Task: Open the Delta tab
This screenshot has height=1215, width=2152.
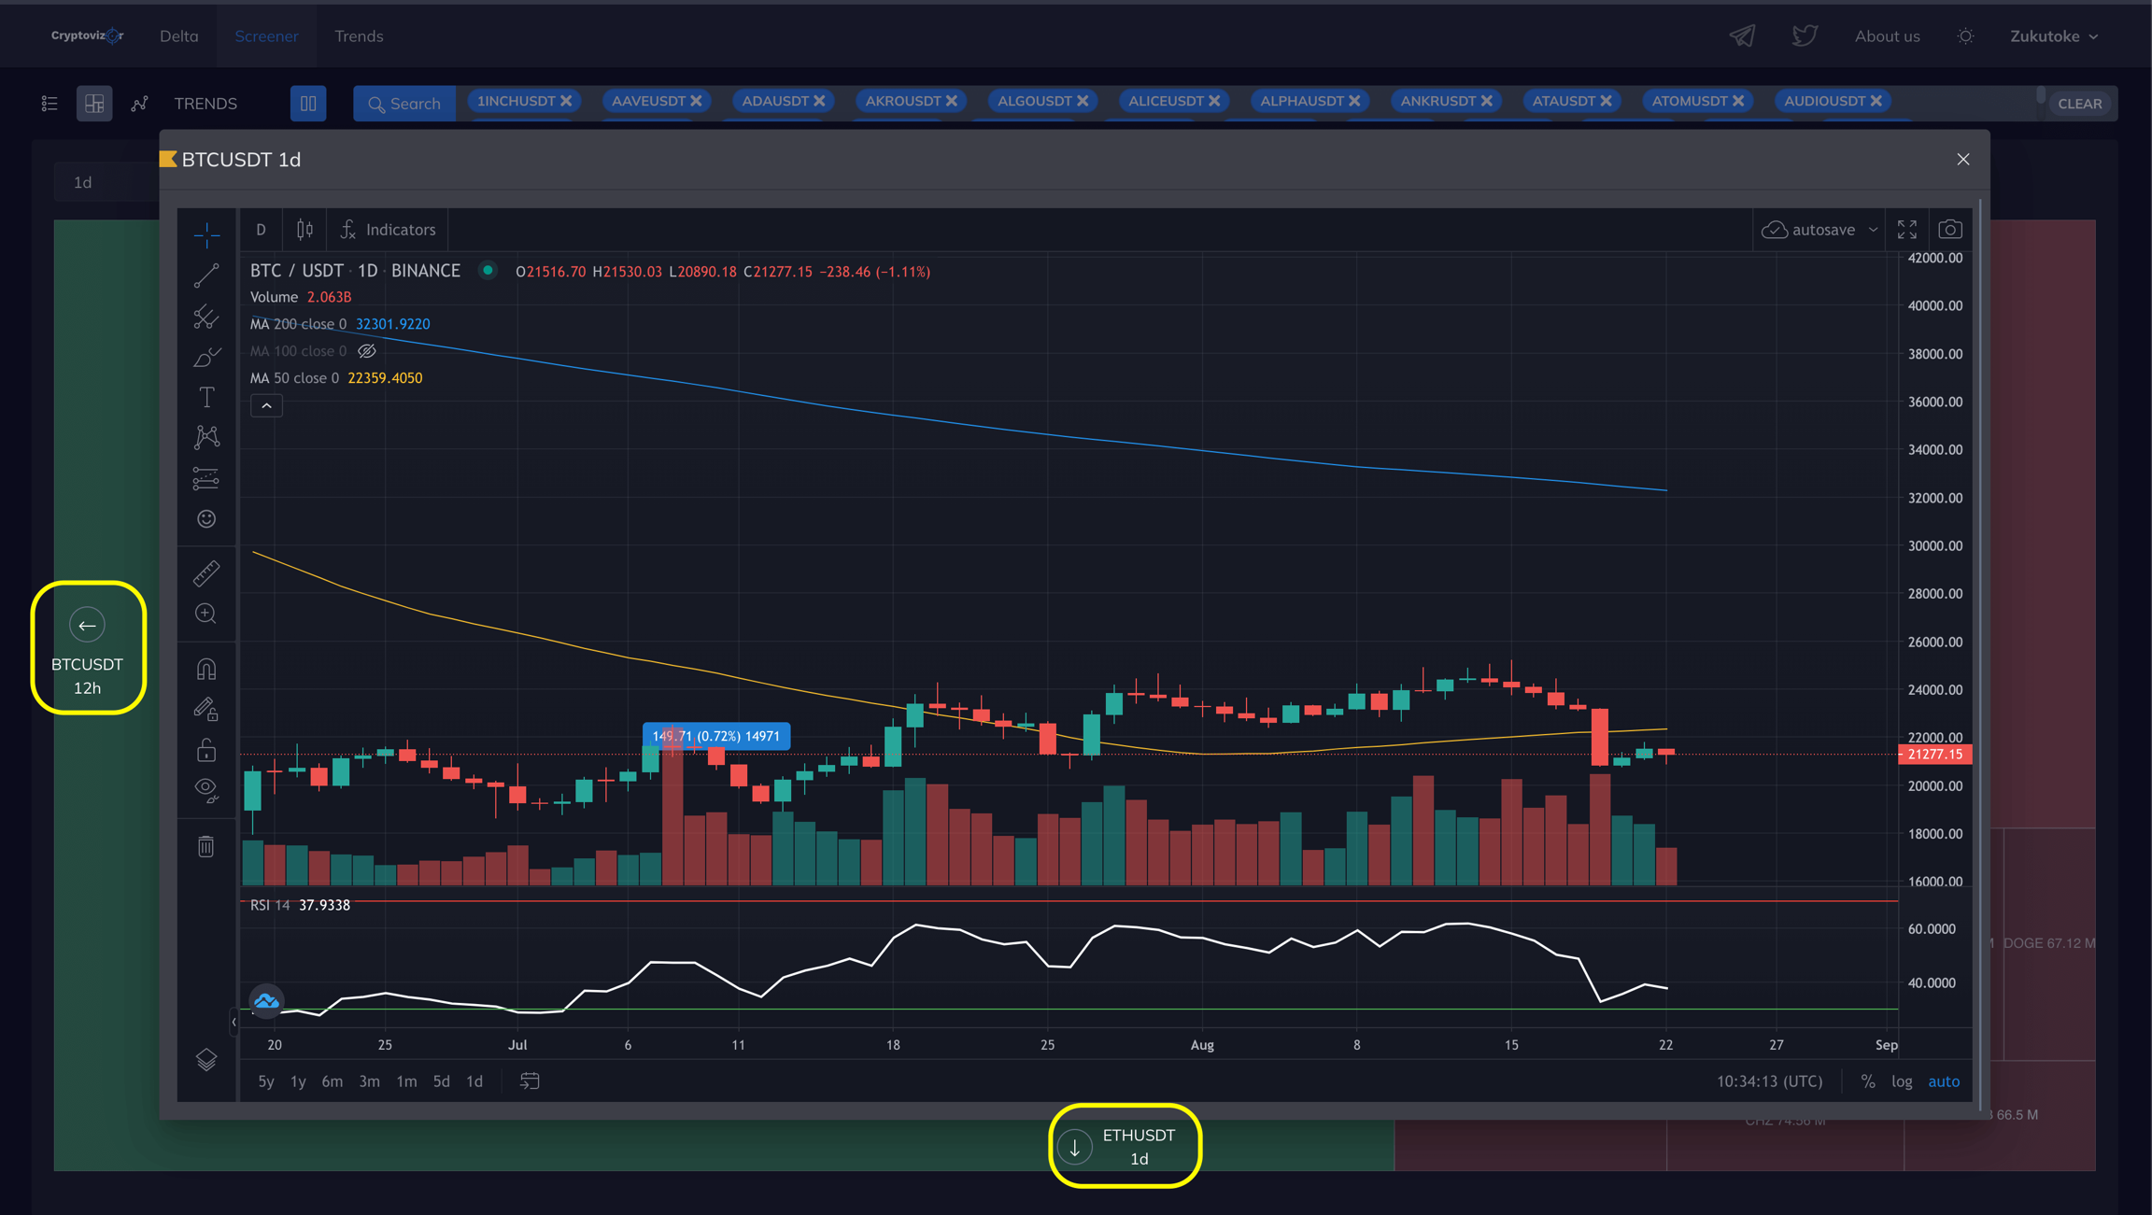Action: tap(178, 35)
